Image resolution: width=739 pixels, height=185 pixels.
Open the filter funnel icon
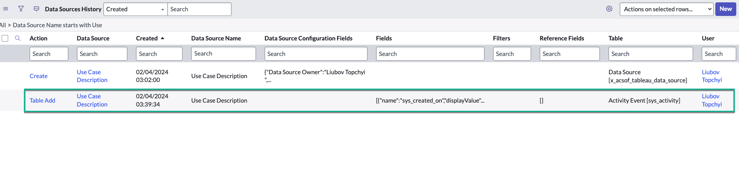pyautogui.click(x=21, y=9)
